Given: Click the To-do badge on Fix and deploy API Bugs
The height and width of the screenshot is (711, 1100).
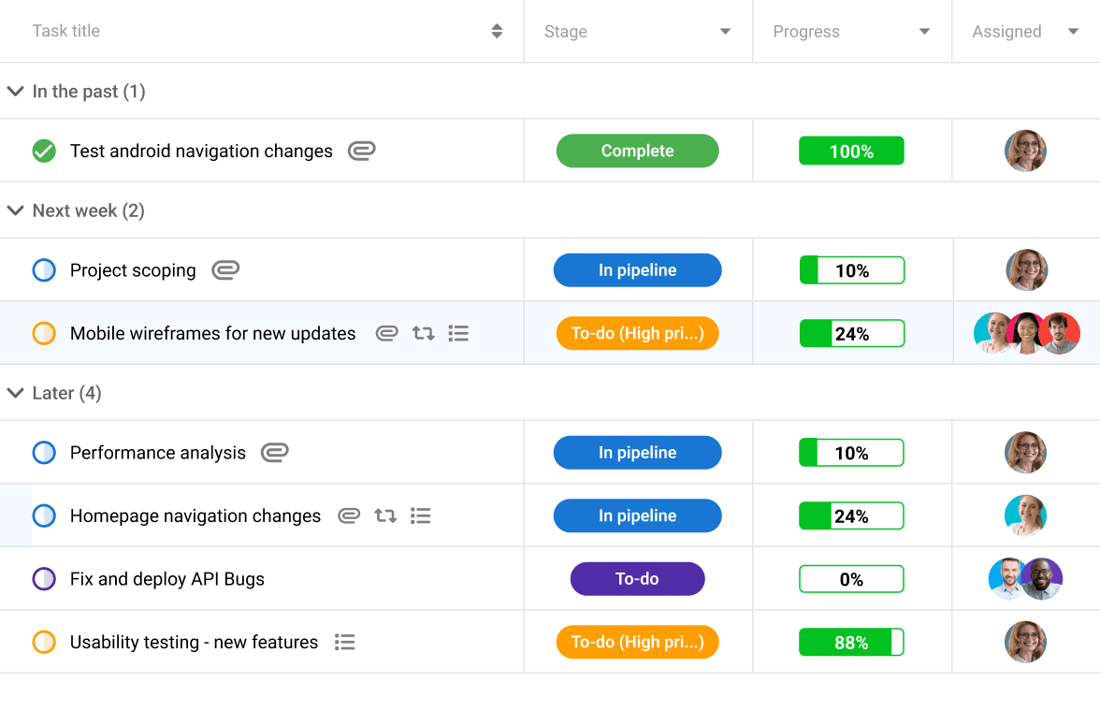Looking at the screenshot, I should pos(637,578).
